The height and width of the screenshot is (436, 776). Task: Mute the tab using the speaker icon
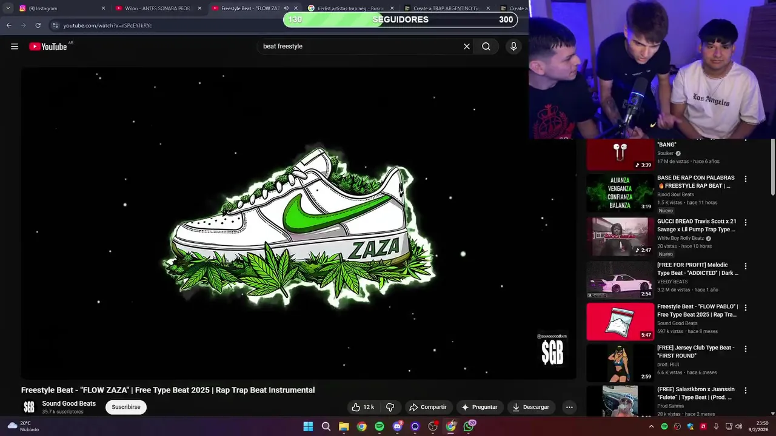pyautogui.click(x=286, y=8)
